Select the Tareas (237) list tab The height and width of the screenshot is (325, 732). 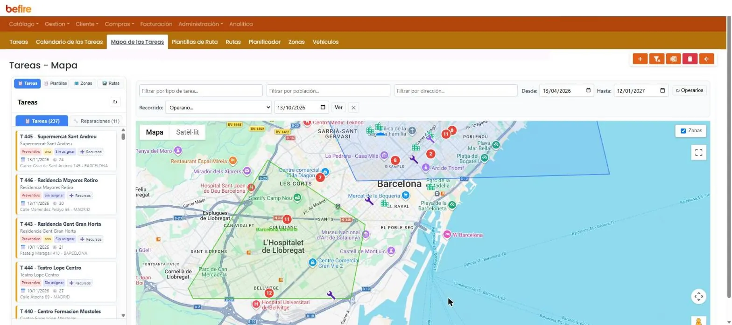tap(42, 121)
